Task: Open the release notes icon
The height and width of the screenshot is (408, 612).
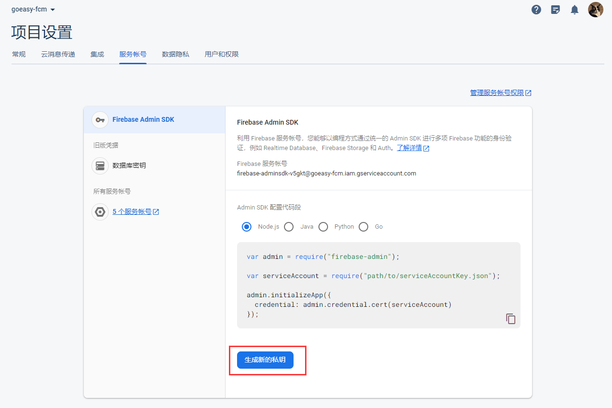Action: pos(555,10)
